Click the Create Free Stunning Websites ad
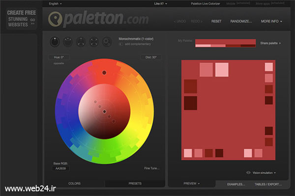This screenshot has height=196, width=295. click(x=22, y=19)
